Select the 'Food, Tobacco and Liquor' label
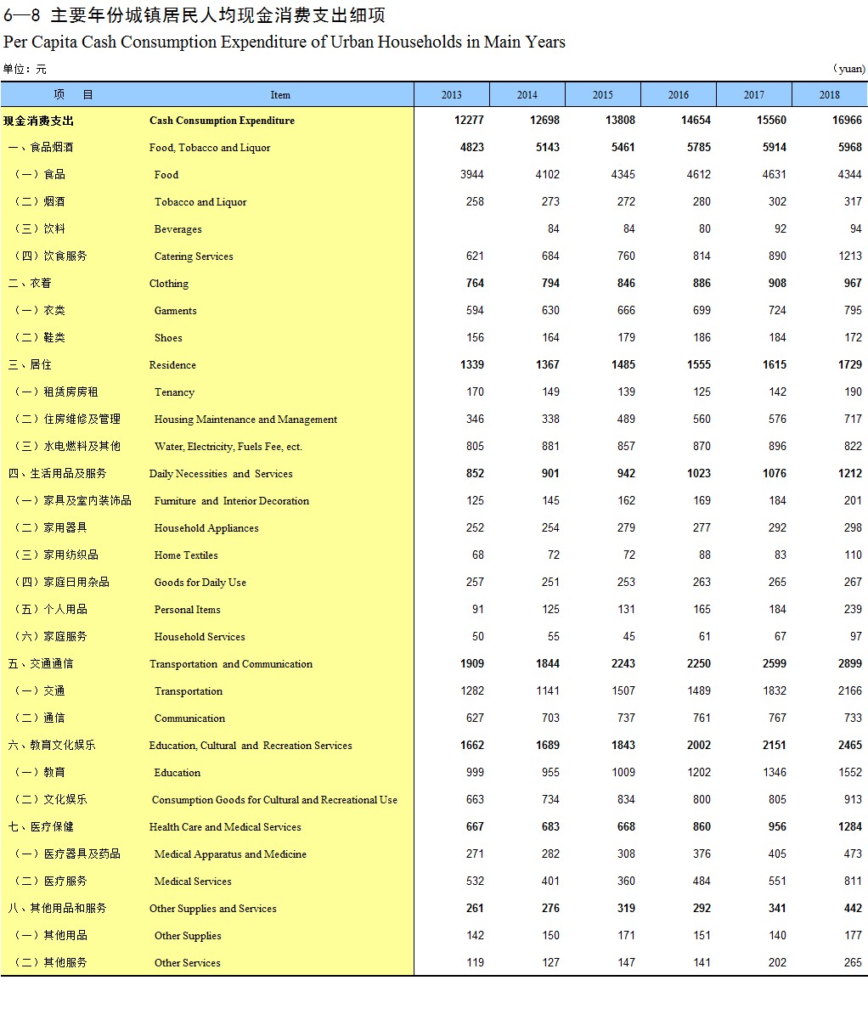Screen dimensions: 868x1031 210,148
